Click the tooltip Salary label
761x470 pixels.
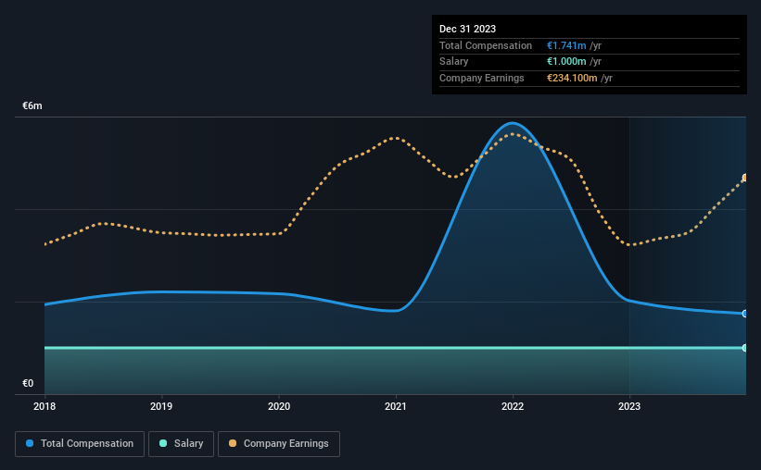point(454,62)
